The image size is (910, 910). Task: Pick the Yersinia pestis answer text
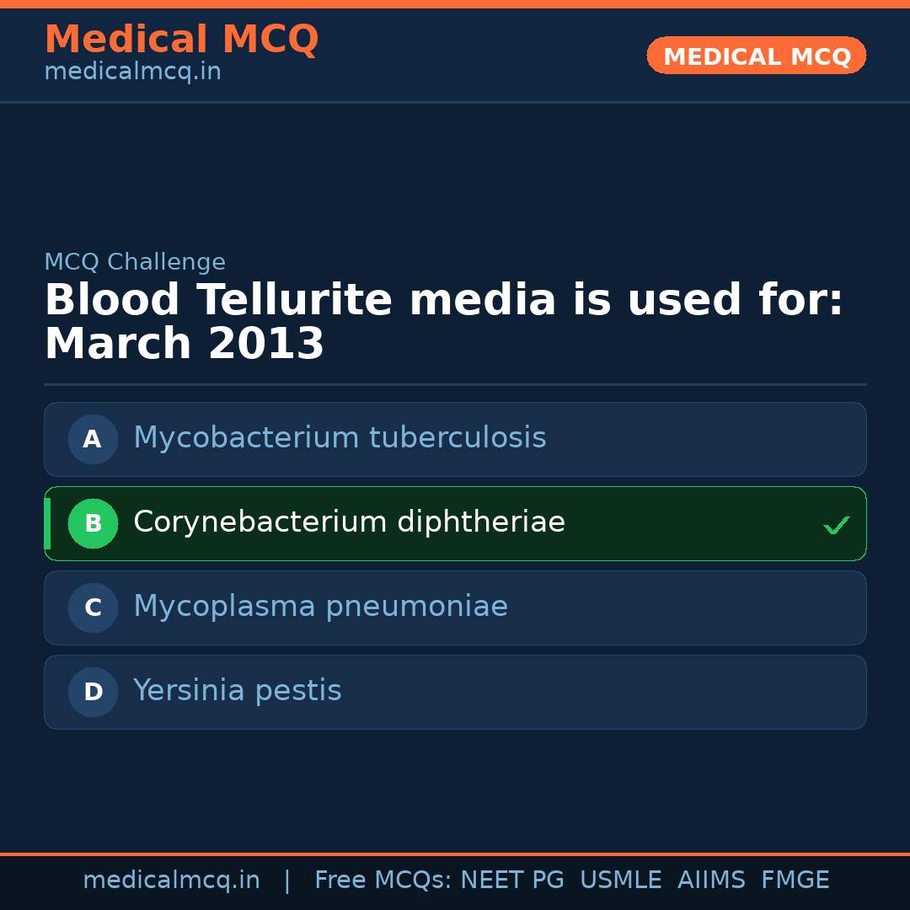[237, 691]
